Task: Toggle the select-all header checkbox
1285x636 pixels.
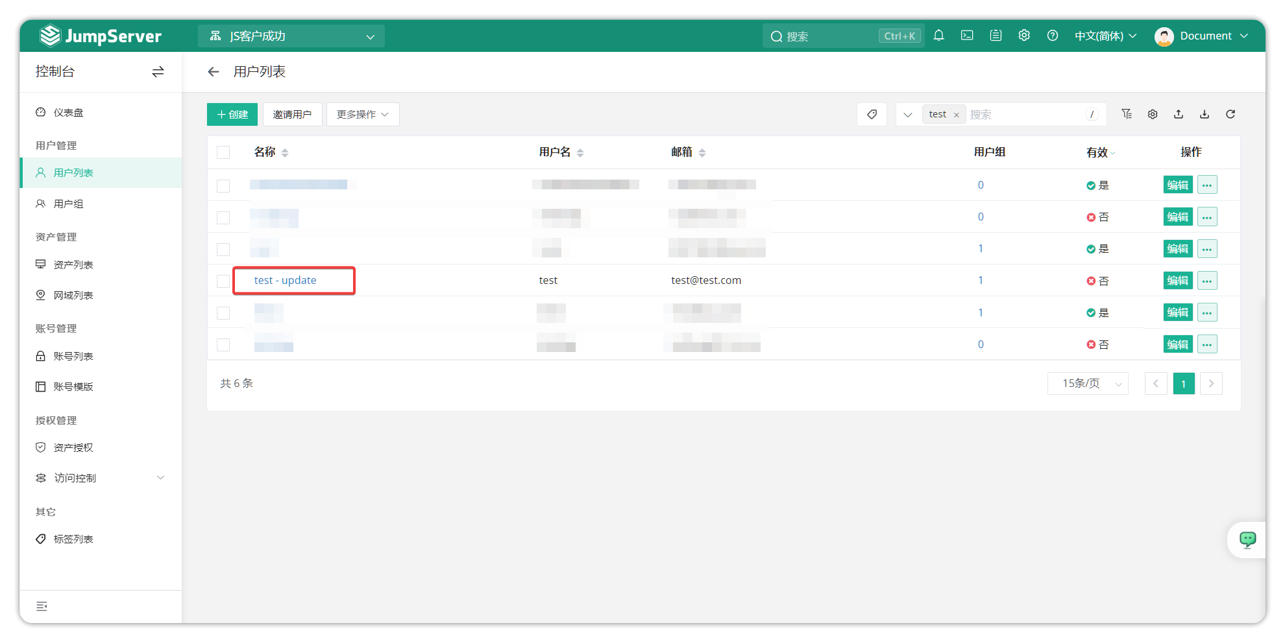Action: point(223,152)
